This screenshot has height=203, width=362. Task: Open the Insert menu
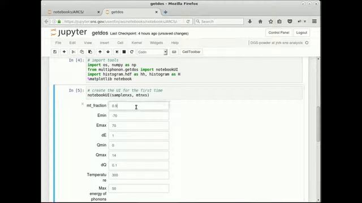104,43
